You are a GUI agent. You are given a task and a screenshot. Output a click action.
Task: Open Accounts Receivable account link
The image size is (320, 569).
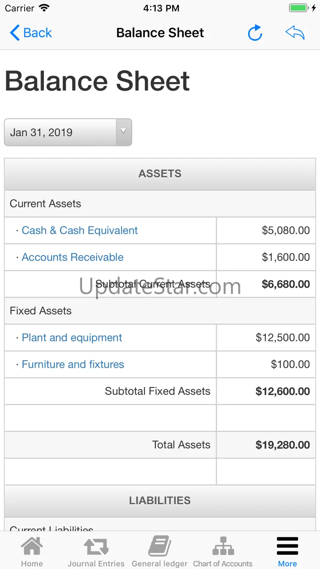point(73,257)
